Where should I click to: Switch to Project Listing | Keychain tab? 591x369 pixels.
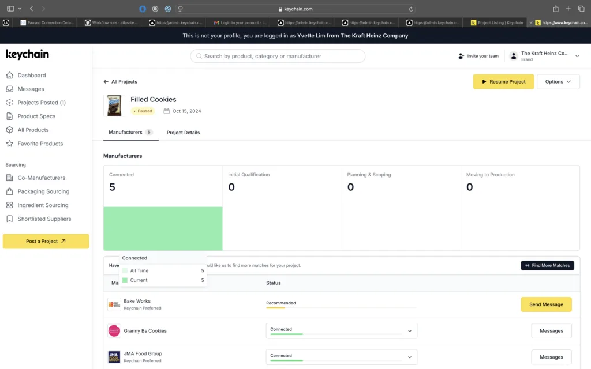coord(497,22)
